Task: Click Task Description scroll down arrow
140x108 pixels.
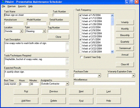Action: tap(67, 50)
